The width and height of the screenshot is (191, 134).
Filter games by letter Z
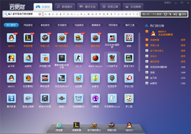coord(137,14)
